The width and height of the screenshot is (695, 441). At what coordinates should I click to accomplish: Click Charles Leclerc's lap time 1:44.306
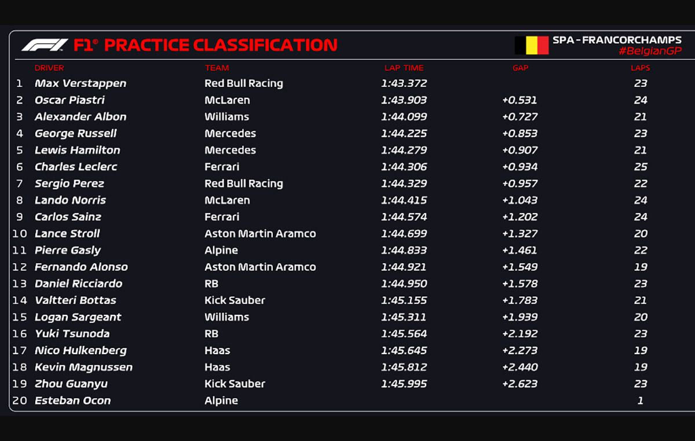pyautogui.click(x=404, y=167)
